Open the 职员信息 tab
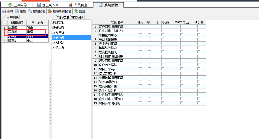 [78, 5]
